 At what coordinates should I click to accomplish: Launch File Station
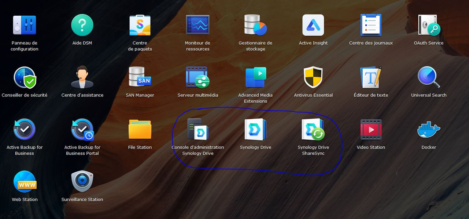(140, 130)
